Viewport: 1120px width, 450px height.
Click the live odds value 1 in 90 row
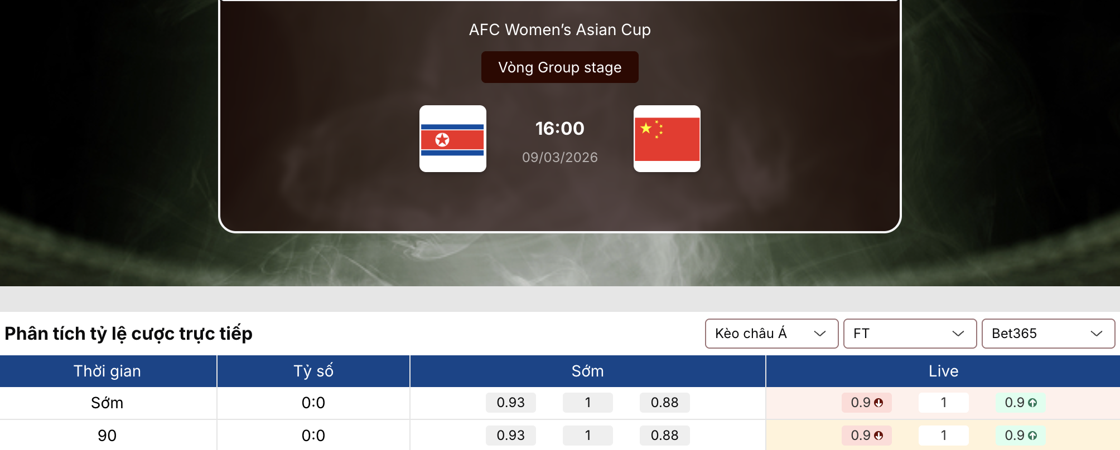tap(943, 436)
